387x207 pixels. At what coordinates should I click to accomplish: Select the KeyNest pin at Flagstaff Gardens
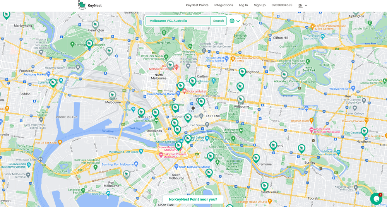175,108
